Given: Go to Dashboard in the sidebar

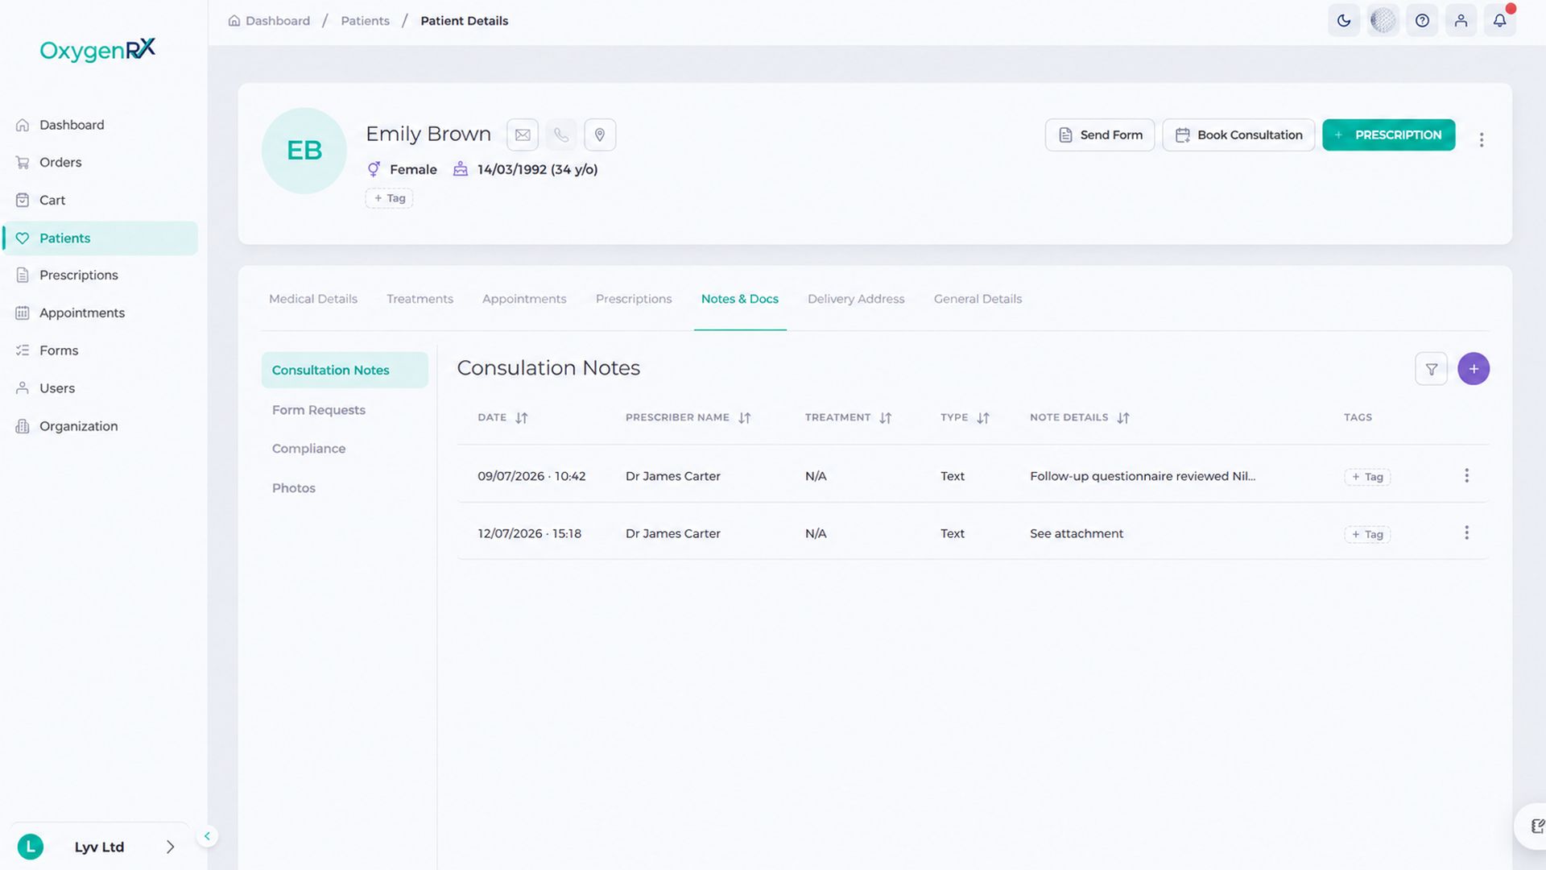Looking at the screenshot, I should pos(101,125).
